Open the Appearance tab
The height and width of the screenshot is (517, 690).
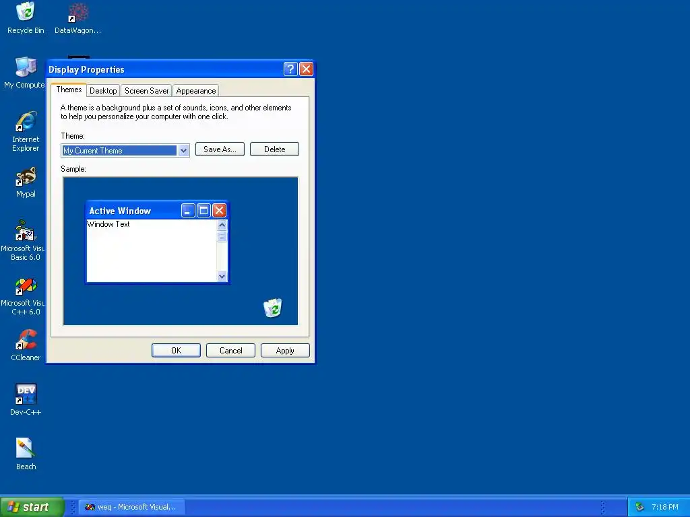(x=196, y=91)
